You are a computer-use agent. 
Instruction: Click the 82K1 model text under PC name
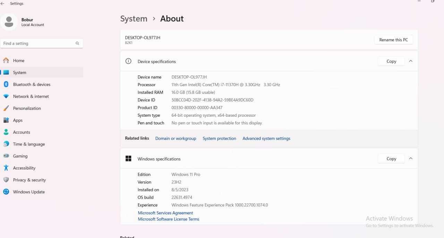coord(129,43)
